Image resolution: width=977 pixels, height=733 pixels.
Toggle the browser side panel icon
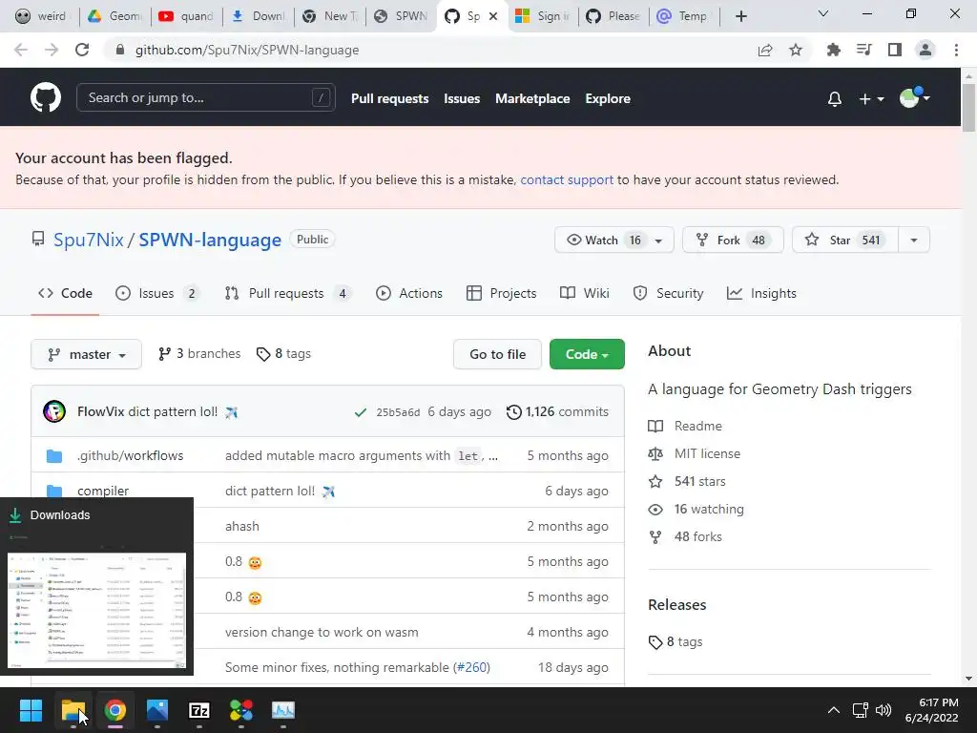(x=895, y=50)
